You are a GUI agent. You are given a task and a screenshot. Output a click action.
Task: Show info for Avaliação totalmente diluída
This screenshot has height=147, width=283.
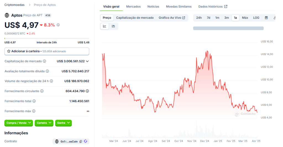click(47, 71)
